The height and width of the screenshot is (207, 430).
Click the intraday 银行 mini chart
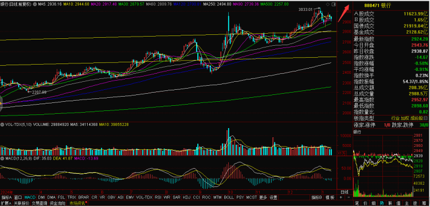tap(383, 165)
